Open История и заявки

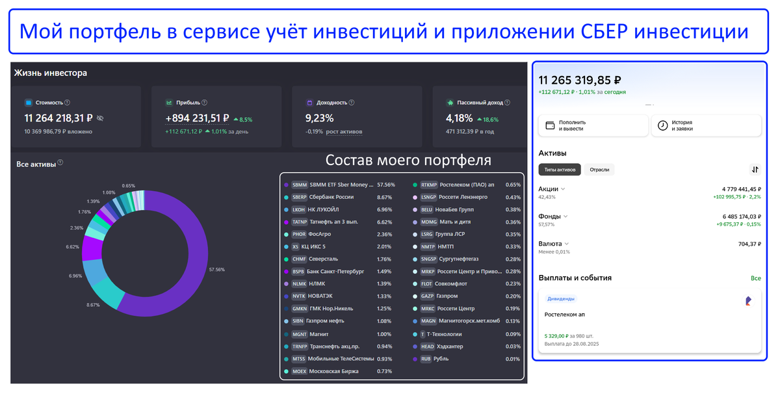click(x=707, y=125)
